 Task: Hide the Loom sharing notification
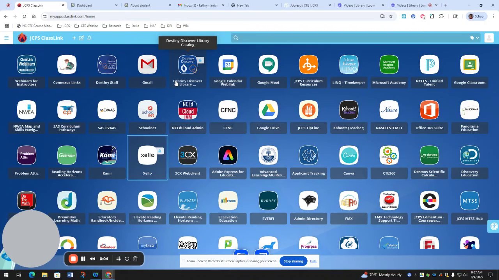pyautogui.click(x=313, y=261)
